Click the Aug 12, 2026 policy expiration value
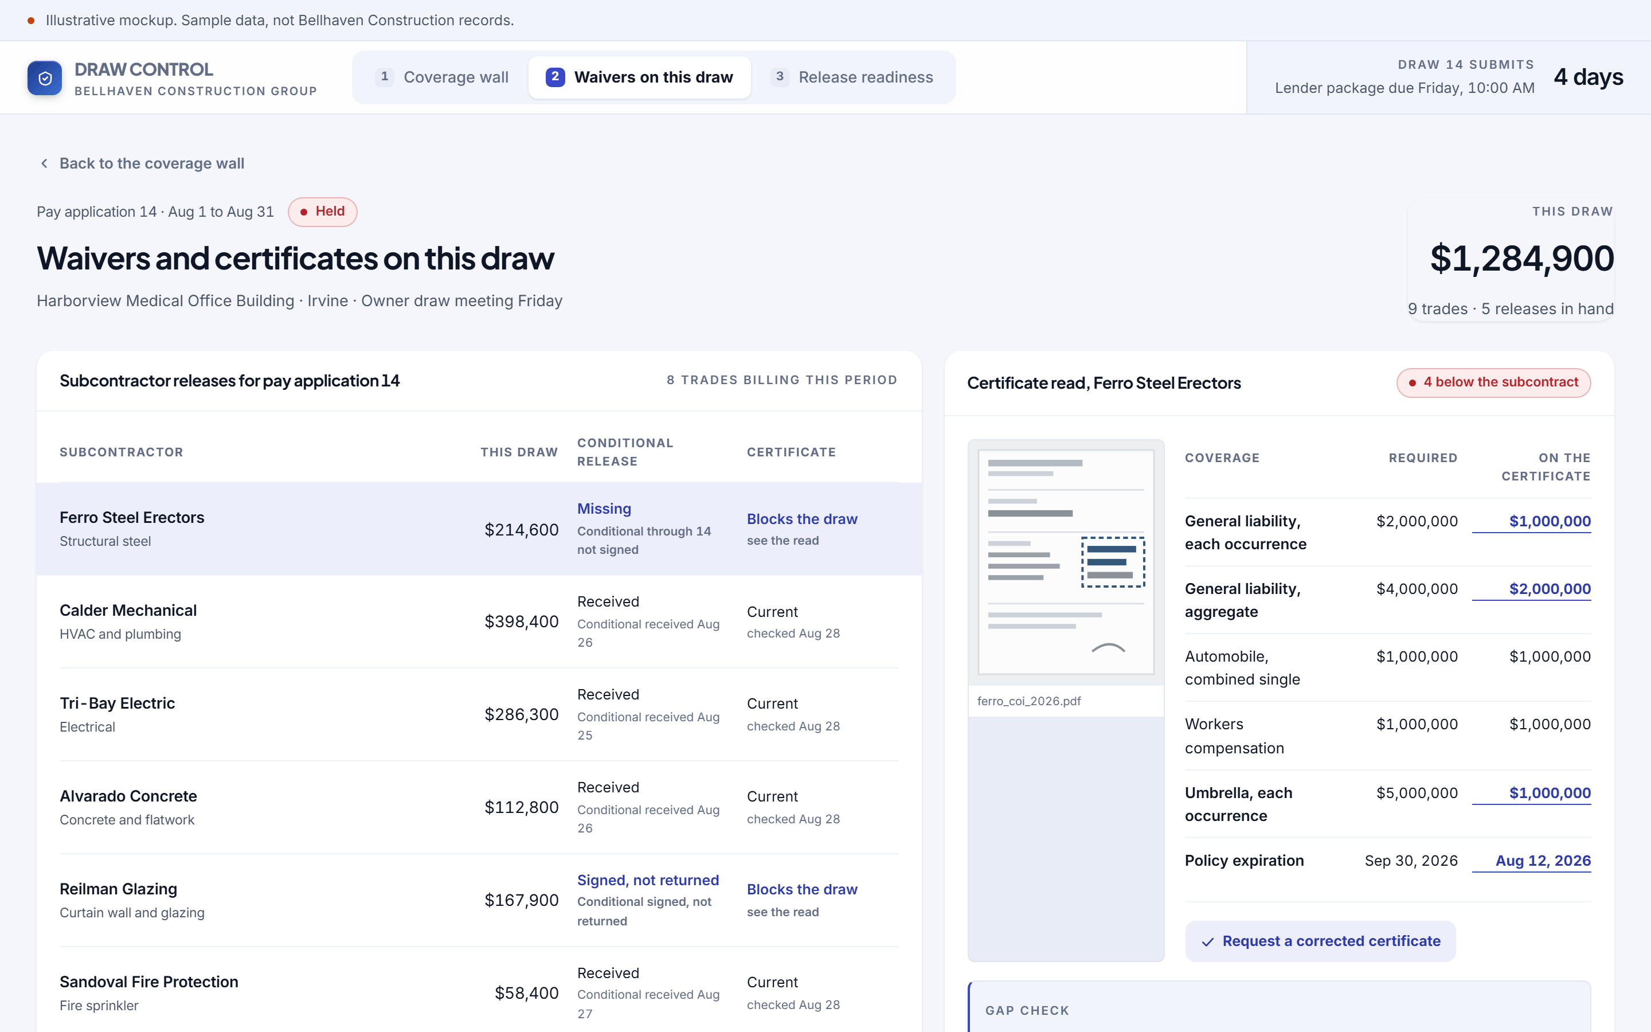This screenshot has height=1032, width=1651. point(1543,861)
